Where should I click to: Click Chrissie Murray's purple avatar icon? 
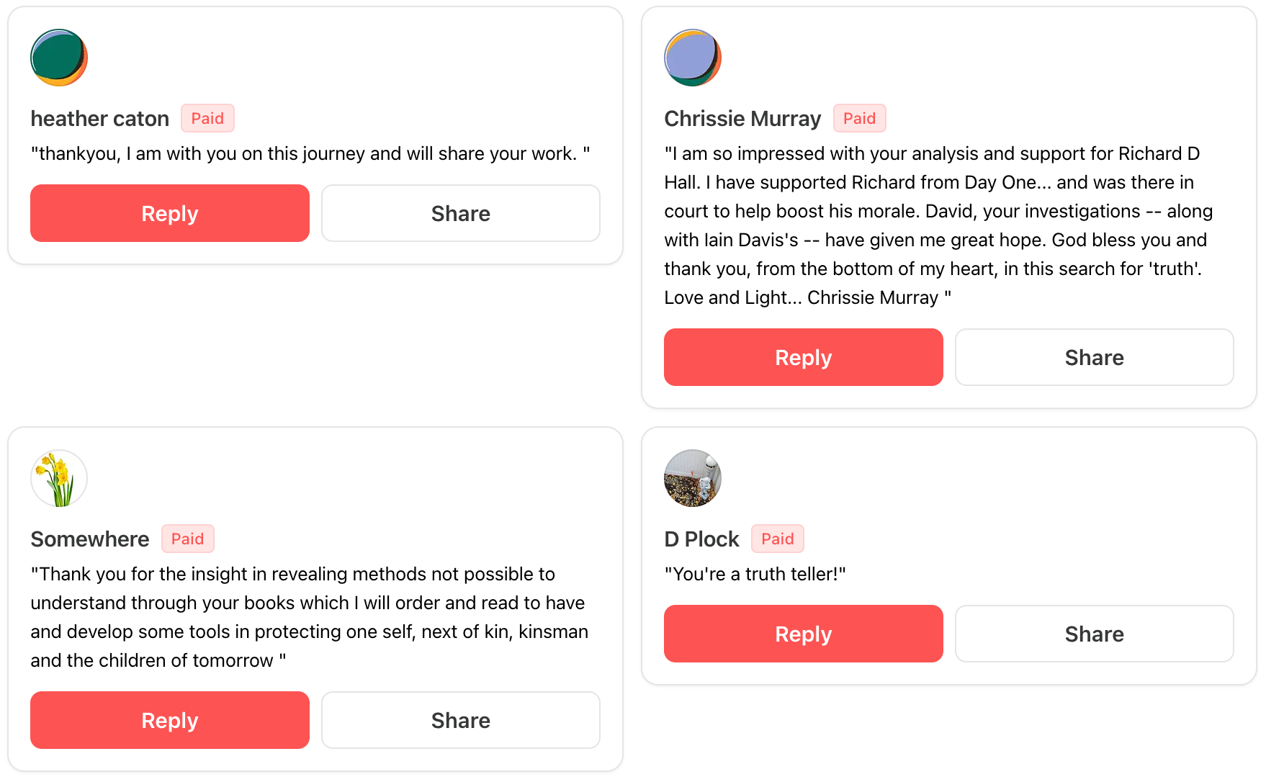pos(692,58)
